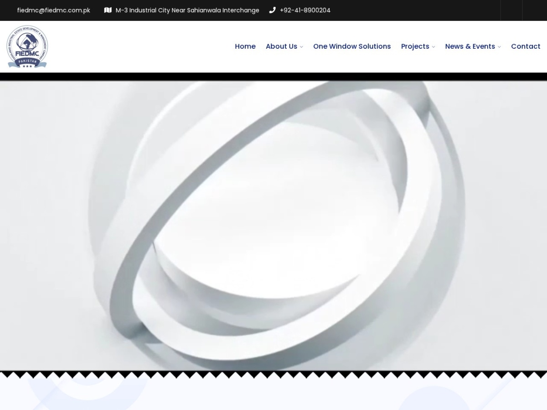This screenshot has width=547, height=410.
Task: Click the phone number +92-41-8900204
Action: coord(305,10)
